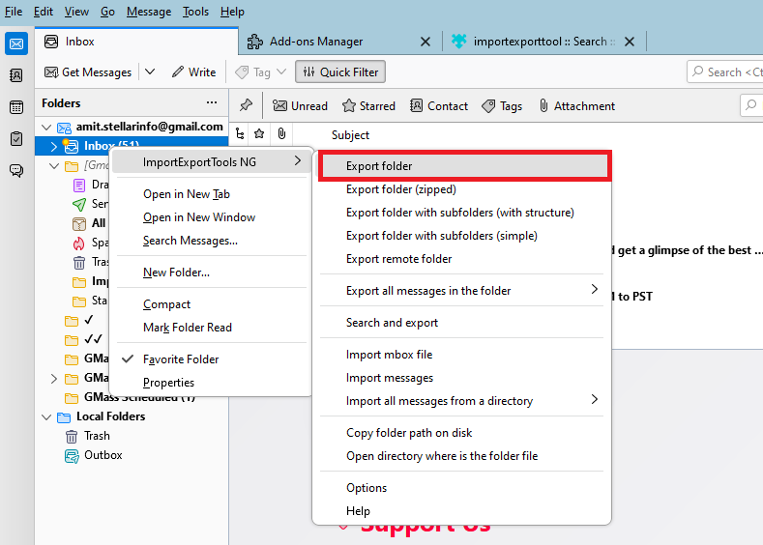Open the Tasks sidebar icon

pos(16,139)
